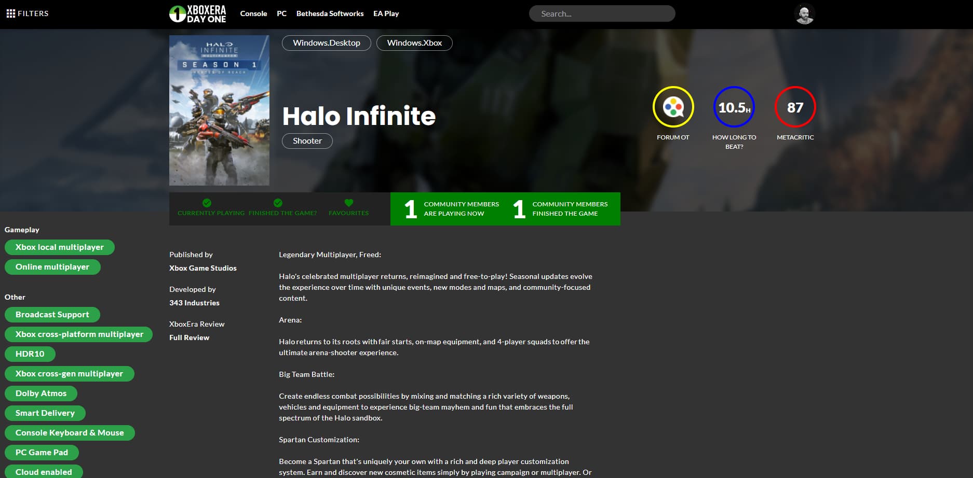Open the user profile avatar

(804, 14)
